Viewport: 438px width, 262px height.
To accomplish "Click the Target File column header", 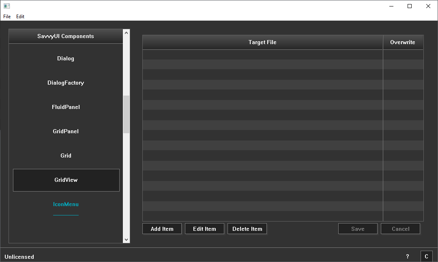I will (x=262, y=42).
